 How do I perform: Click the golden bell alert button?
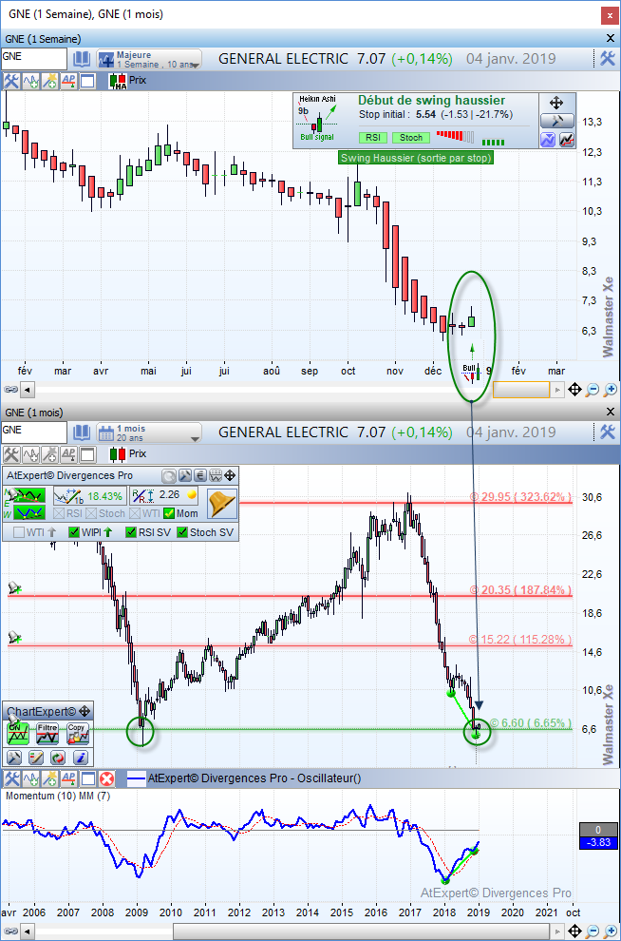pos(222,504)
